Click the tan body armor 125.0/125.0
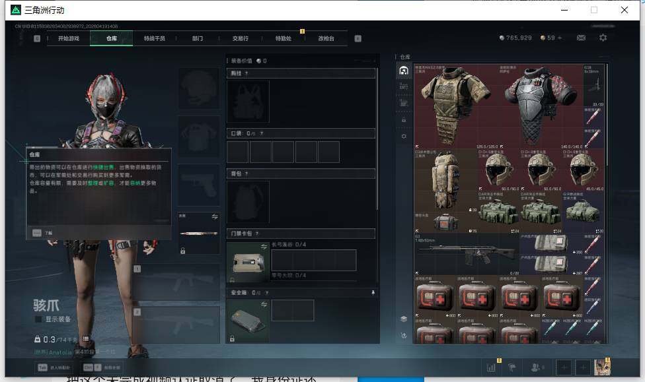 click(x=456, y=106)
